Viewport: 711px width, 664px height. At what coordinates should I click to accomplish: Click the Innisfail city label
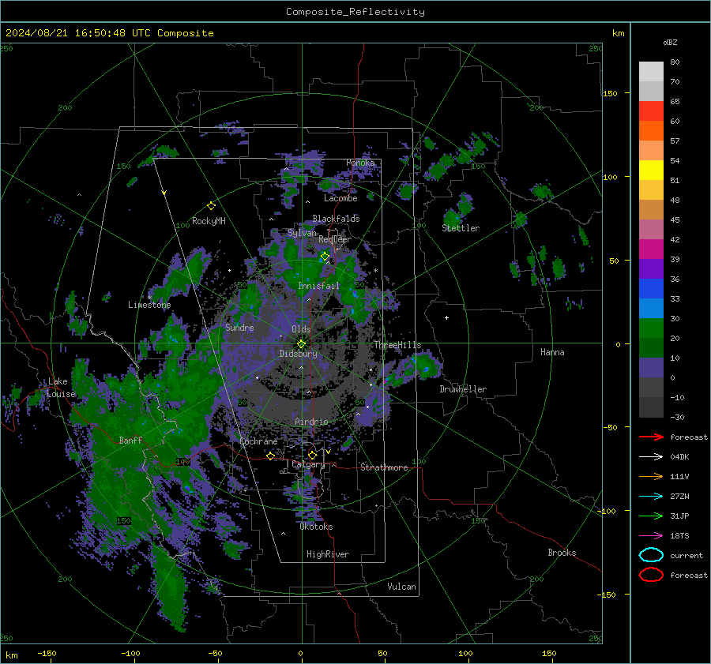point(318,286)
